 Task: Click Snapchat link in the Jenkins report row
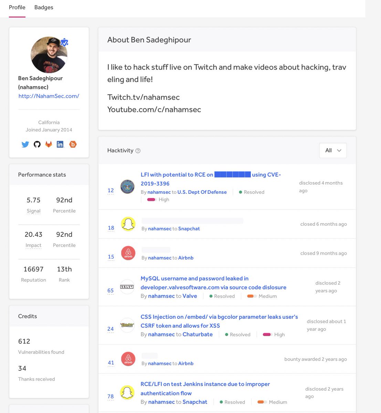coord(195,402)
